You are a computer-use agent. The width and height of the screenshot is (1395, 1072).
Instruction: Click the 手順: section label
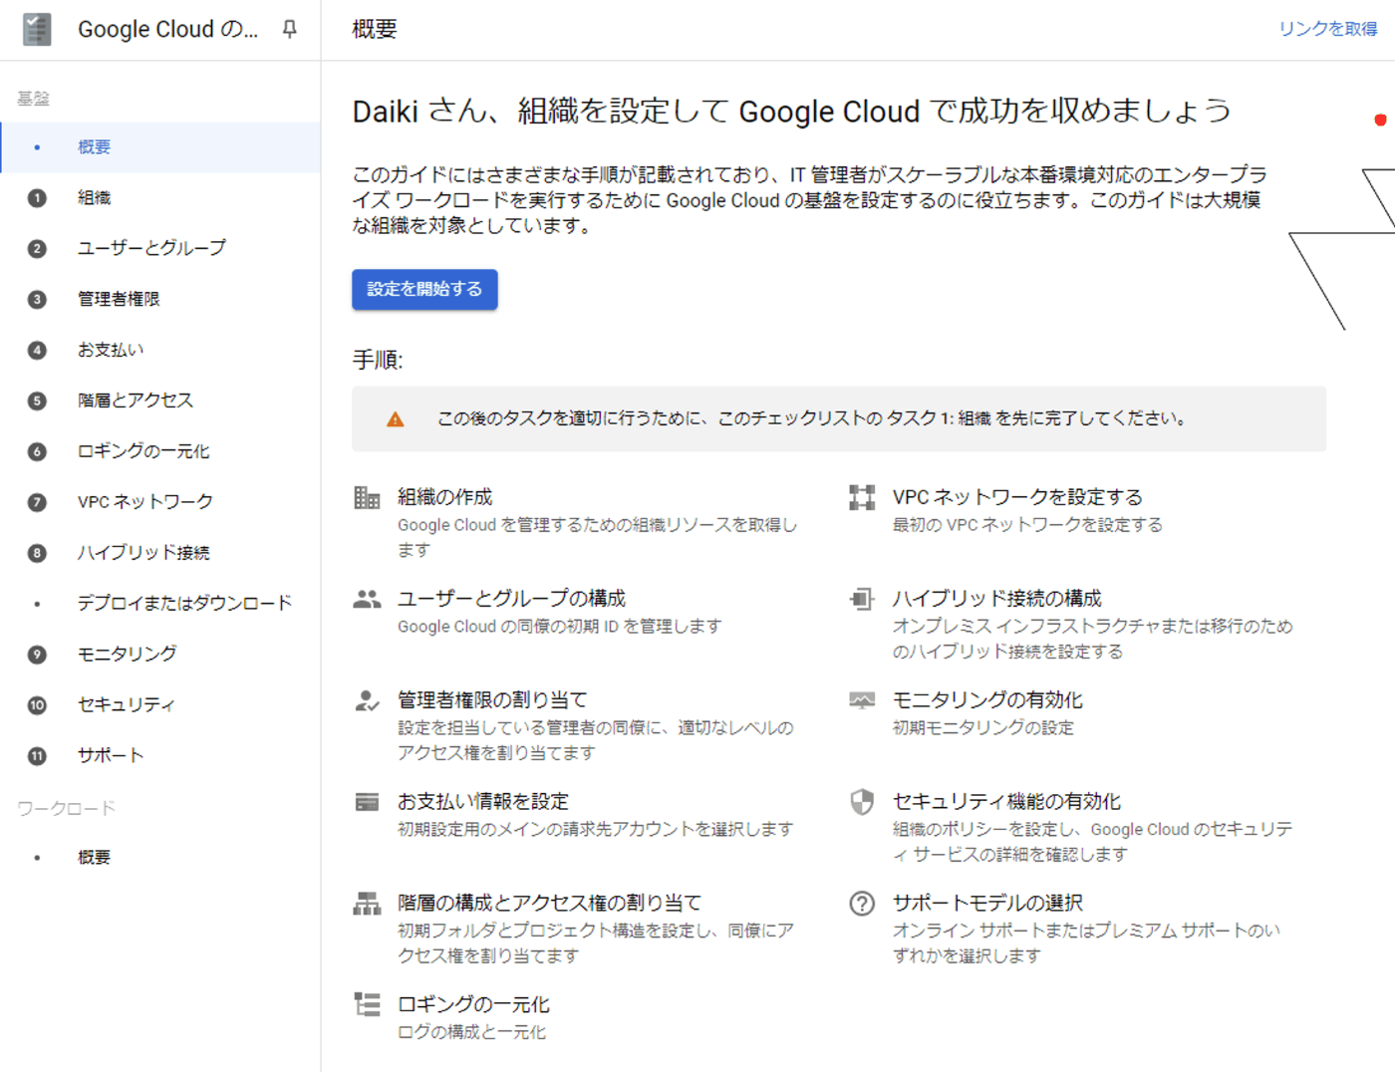[378, 361]
